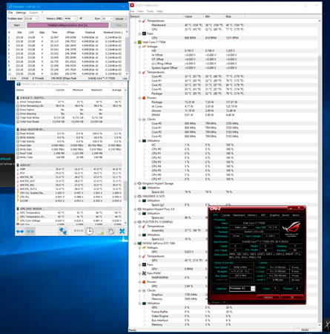Click LinX pink finished progress bar

pyautogui.click(x=67, y=25)
